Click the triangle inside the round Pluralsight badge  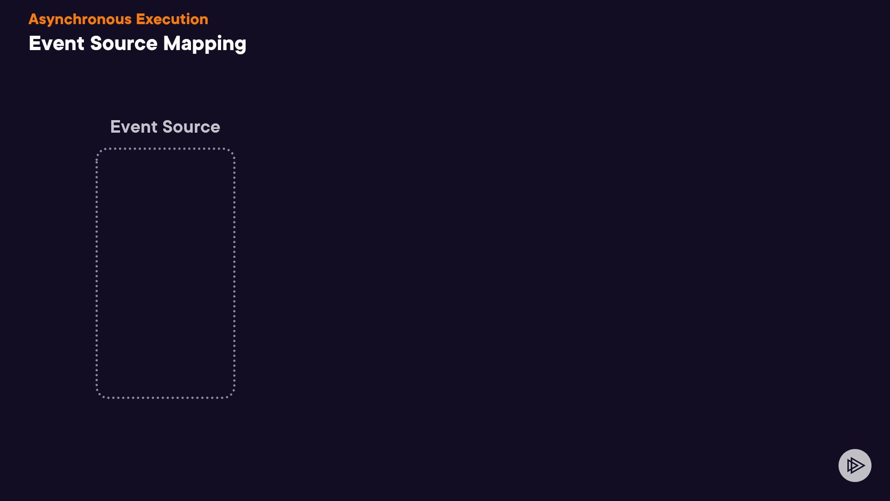tap(856, 465)
